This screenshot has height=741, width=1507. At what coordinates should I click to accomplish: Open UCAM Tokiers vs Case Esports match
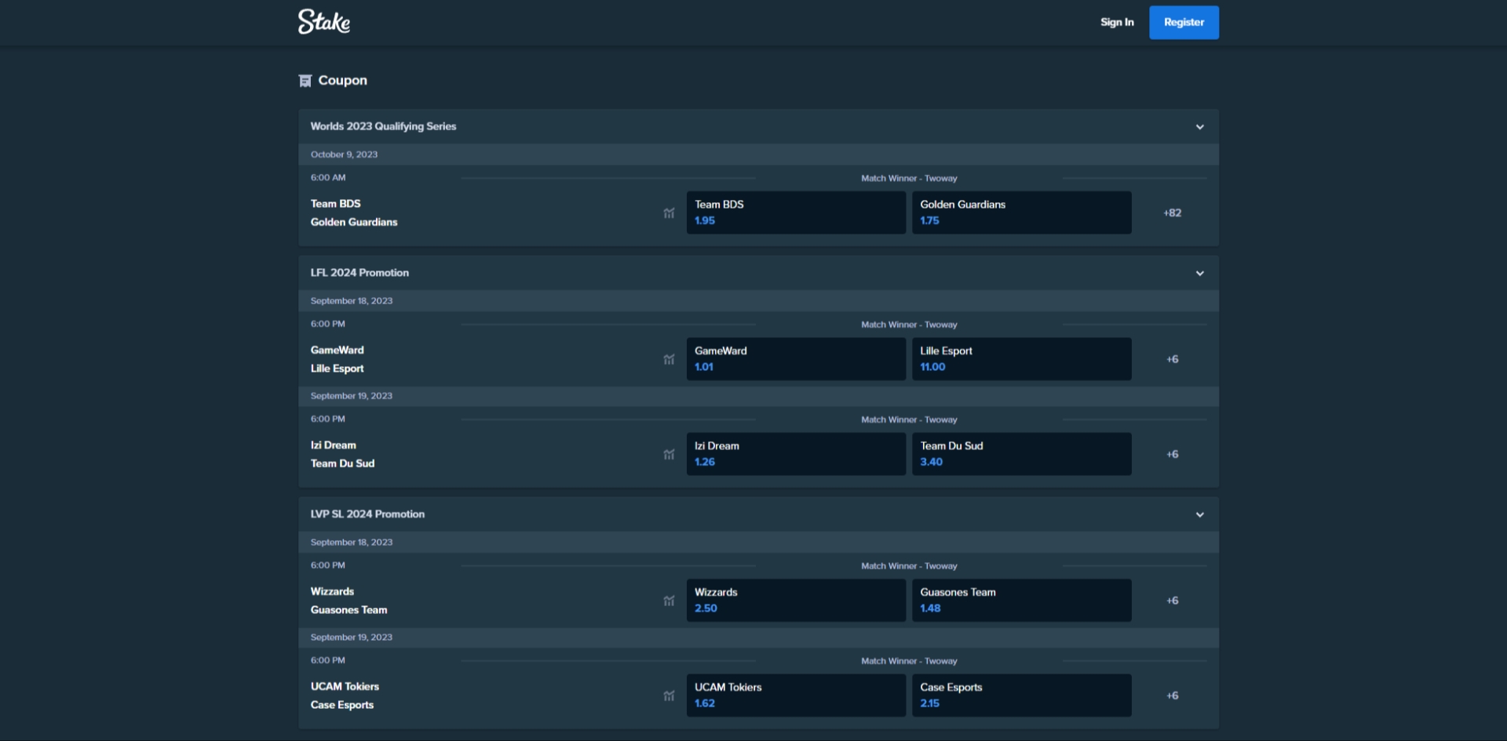pyautogui.click(x=345, y=696)
